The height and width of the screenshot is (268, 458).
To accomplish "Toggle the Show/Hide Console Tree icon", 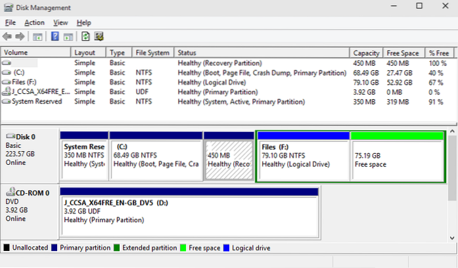I will tap(38, 35).
